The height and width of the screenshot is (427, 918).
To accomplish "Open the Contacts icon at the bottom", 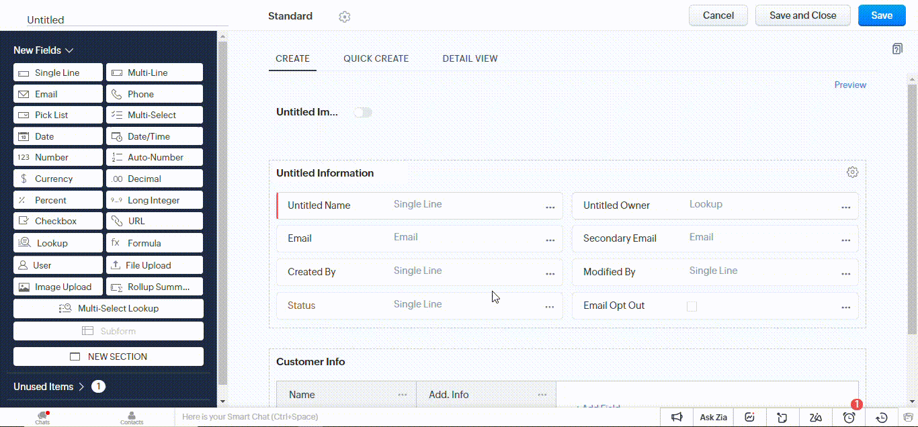I will click(132, 417).
